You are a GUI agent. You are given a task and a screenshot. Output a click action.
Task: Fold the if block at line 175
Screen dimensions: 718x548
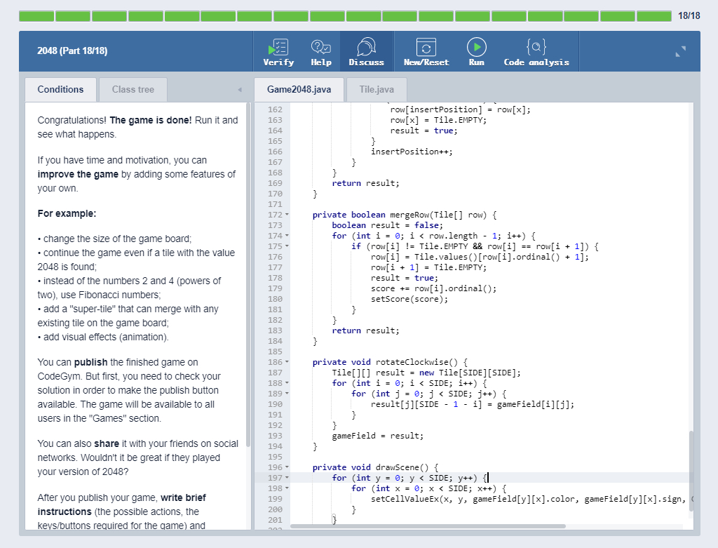[x=287, y=246]
